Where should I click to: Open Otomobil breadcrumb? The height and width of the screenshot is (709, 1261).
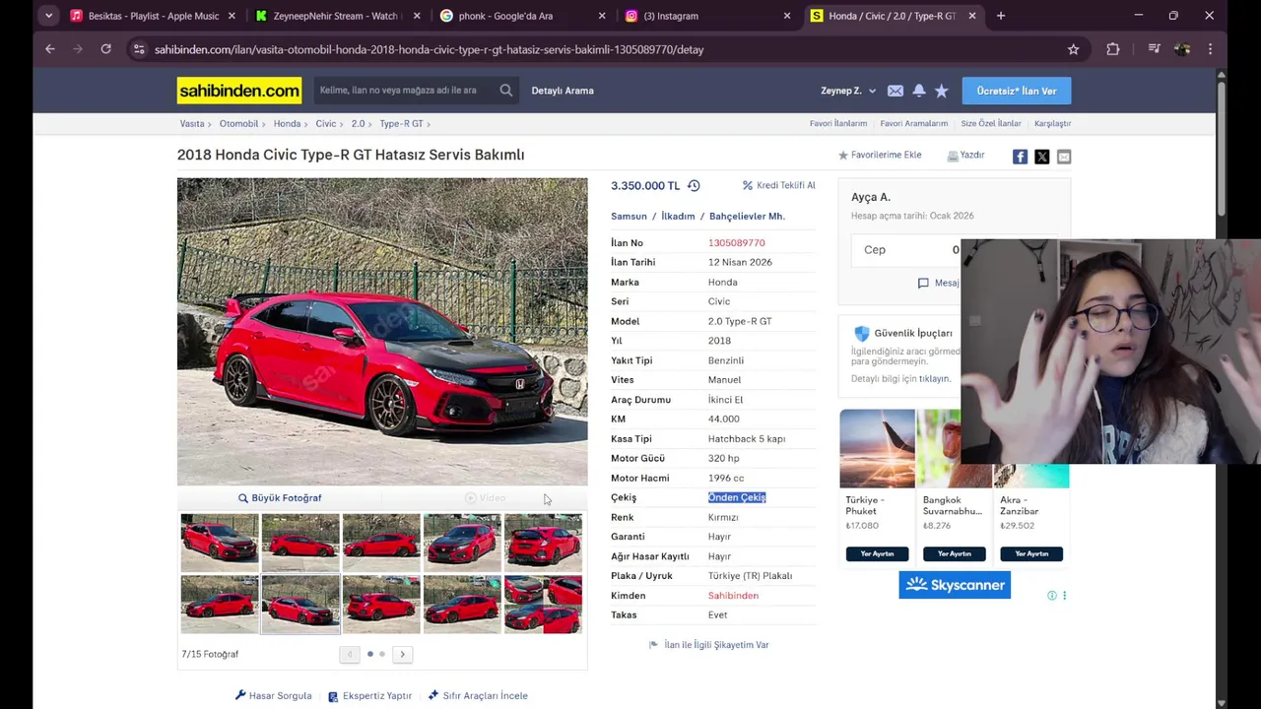238,124
